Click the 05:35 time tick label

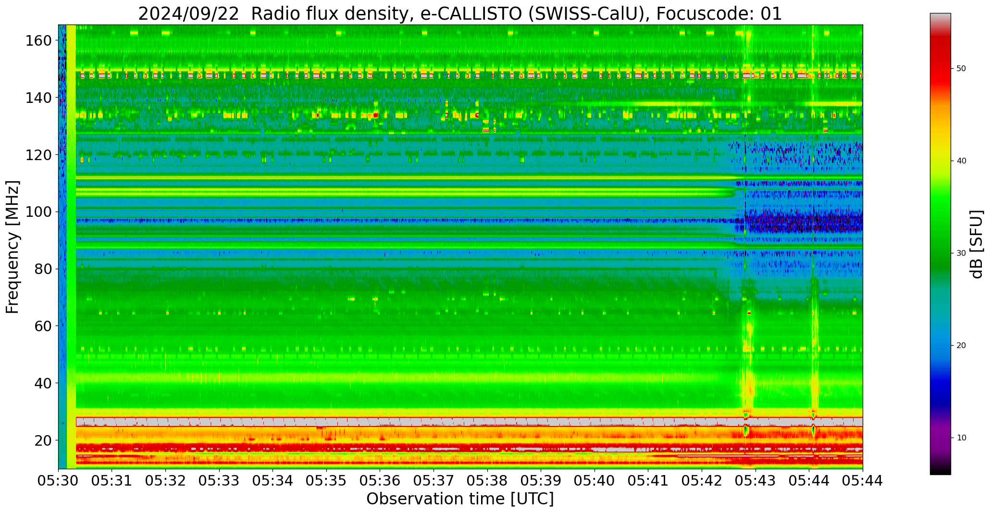click(326, 481)
